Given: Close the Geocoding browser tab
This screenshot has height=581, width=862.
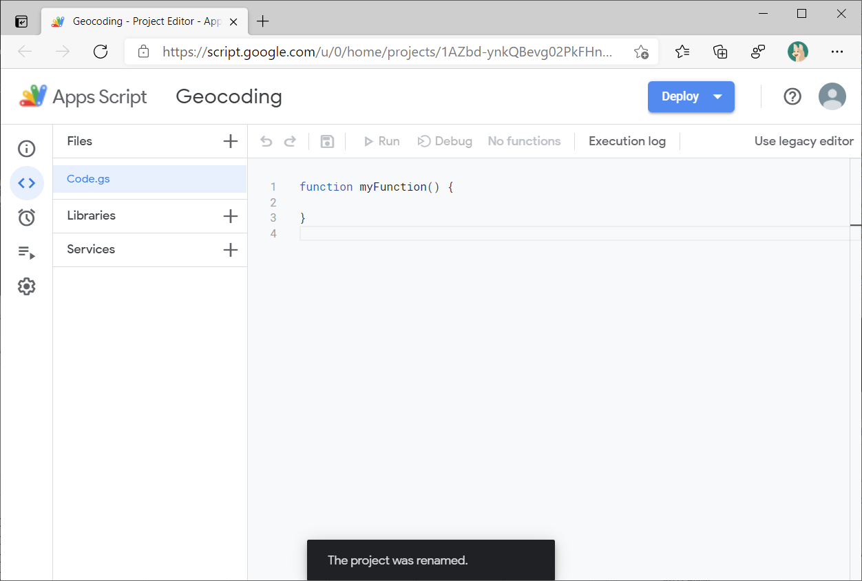Looking at the screenshot, I should click(234, 21).
